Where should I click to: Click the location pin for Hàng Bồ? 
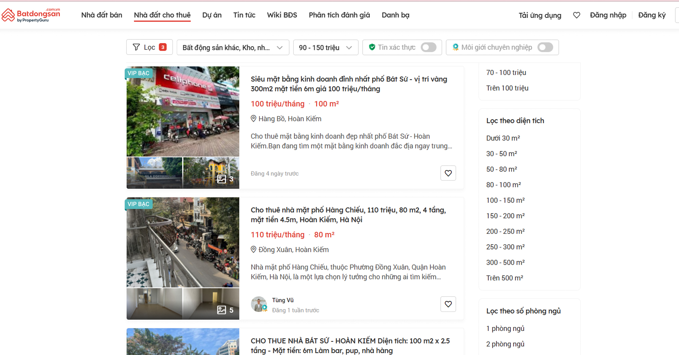pos(253,119)
